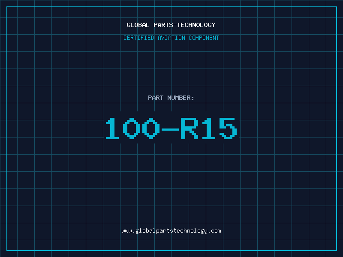Click the leading digit 1 of 100-R15
This screenshot has width=343, height=257.
113,128
